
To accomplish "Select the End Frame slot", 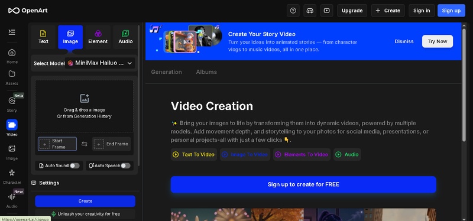I will 112,144.
